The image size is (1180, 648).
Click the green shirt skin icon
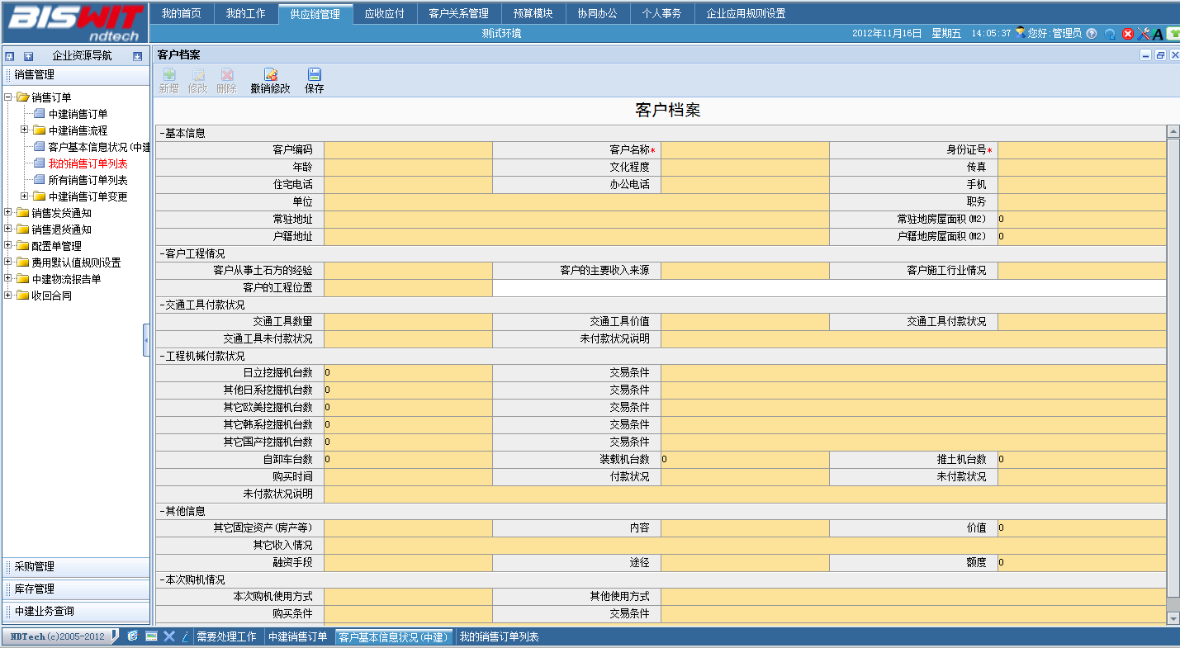tap(1173, 34)
